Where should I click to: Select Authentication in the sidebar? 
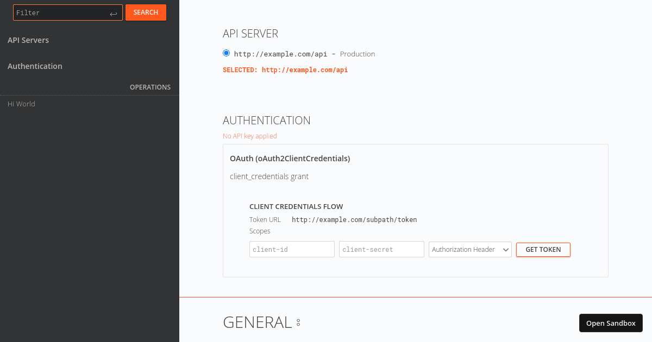(x=35, y=66)
